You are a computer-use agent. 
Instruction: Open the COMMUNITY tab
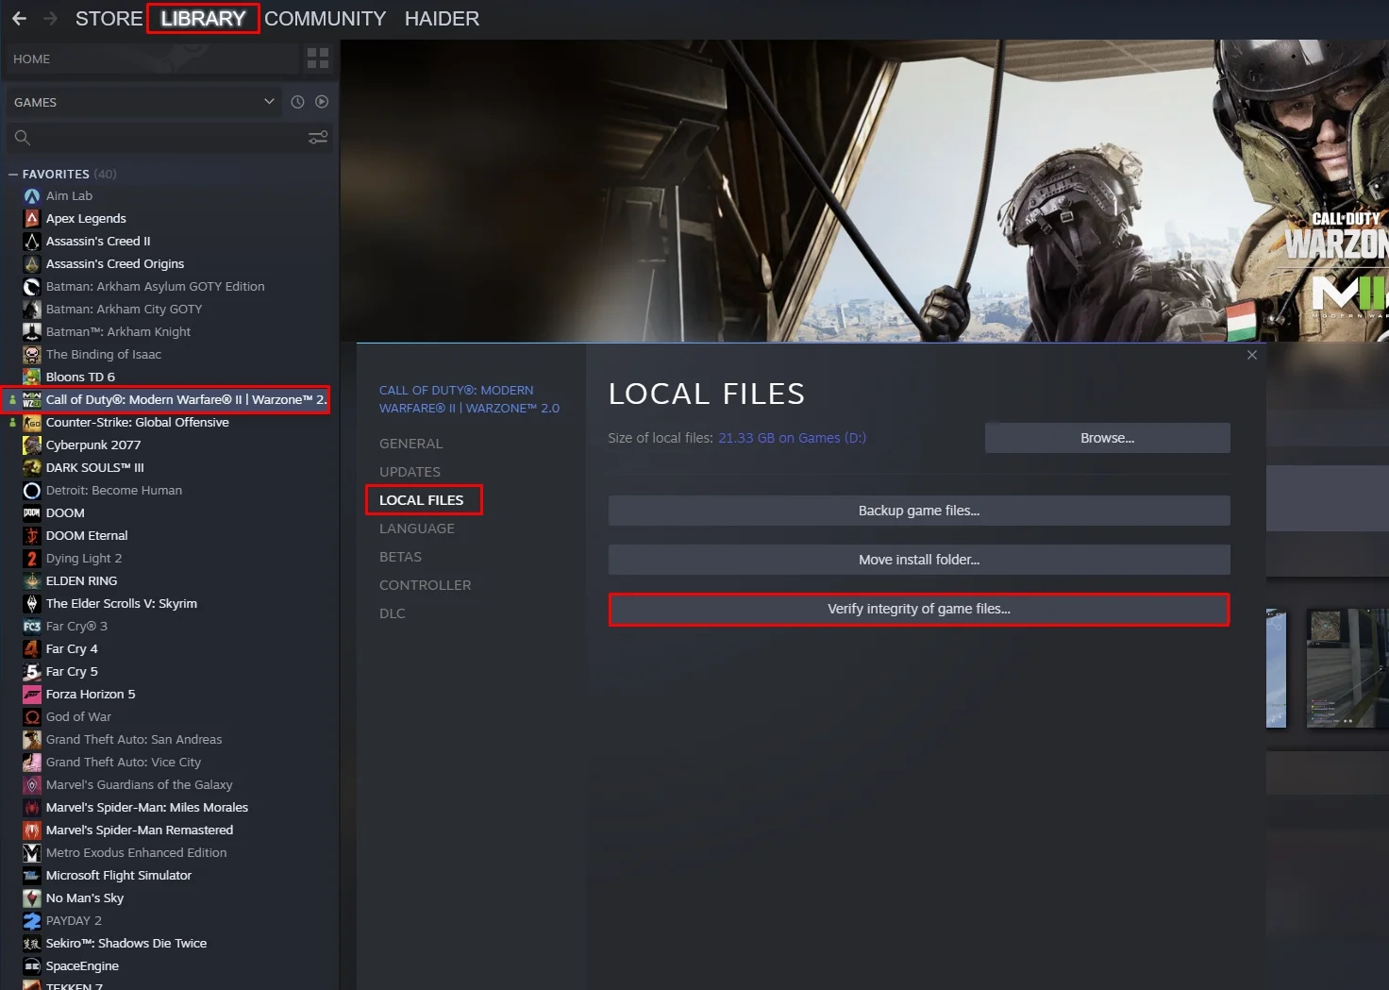click(325, 19)
